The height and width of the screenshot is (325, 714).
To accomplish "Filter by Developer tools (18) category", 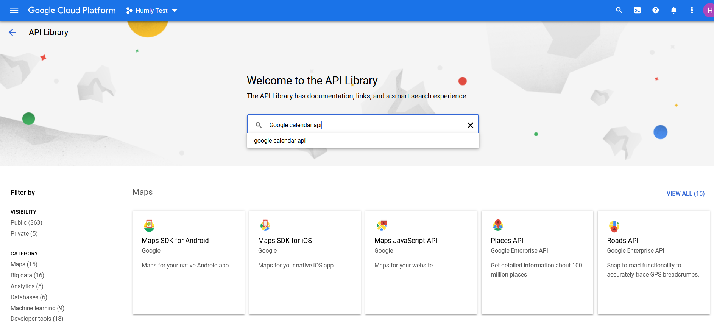I will tap(37, 319).
